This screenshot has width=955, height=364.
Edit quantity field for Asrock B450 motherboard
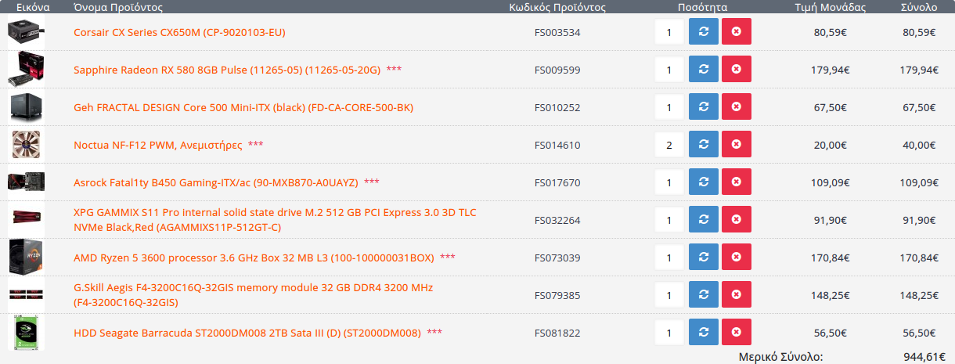point(669,182)
